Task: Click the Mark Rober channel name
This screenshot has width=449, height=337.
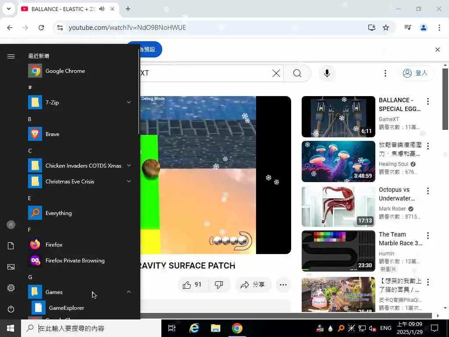Action: click(392, 209)
